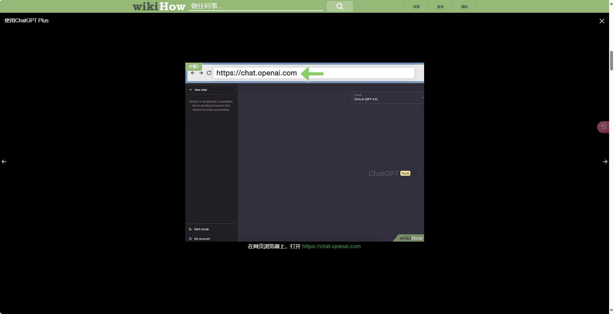Open the https://chat.openai.com caption link
Screen dimensions: 614x314
[x=331, y=246]
